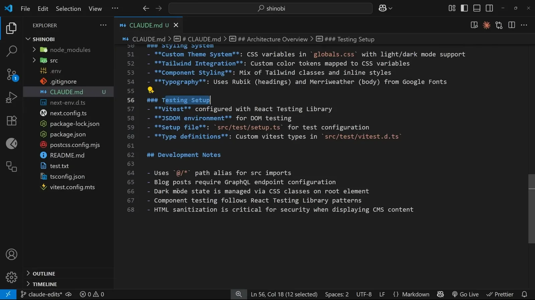This screenshot has height=300, width=535.
Task: Open the Search view icon
Action: point(11,51)
